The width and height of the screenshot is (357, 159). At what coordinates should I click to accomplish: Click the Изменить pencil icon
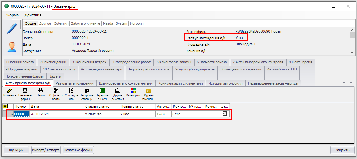click(x=9, y=91)
